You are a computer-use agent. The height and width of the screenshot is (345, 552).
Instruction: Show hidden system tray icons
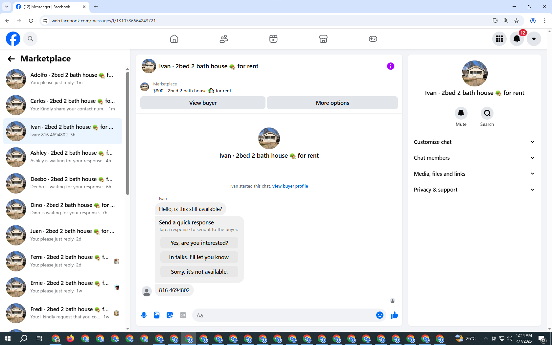(x=486, y=338)
